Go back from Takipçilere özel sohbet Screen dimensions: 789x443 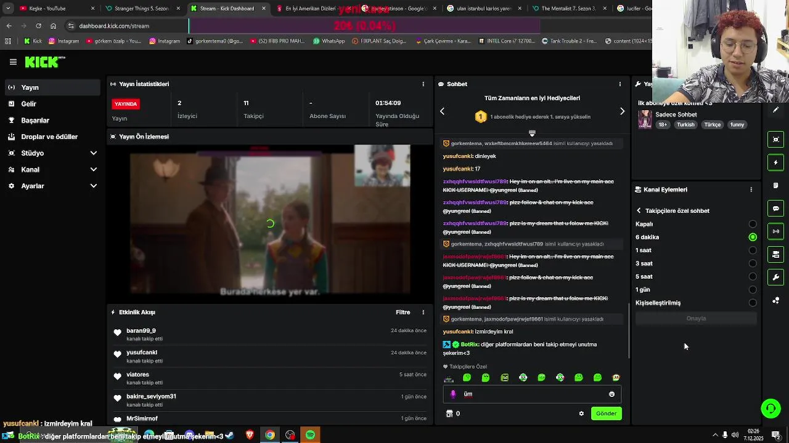(x=639, y=210)
